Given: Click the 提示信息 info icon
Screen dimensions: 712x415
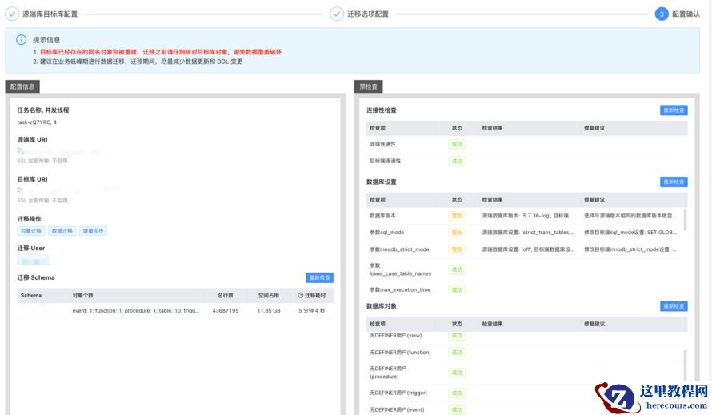Looking at the screenshot, I should 21,39.
